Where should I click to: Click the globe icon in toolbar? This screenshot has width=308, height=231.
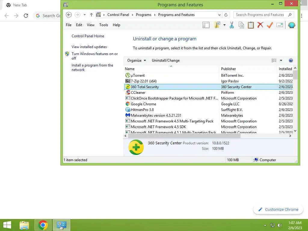tap(291, 25)
